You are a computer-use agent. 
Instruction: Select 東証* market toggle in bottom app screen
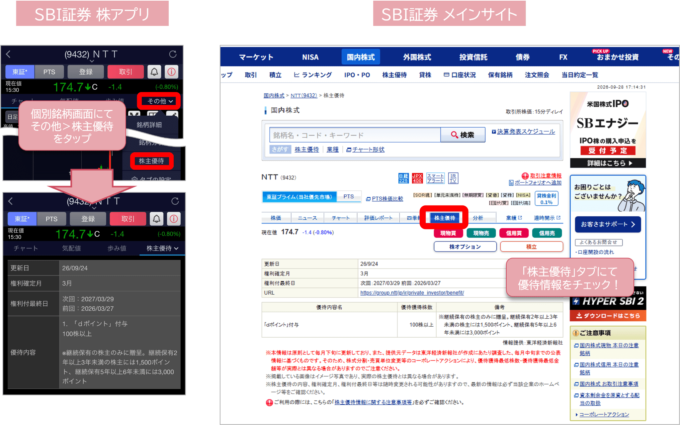22,219
